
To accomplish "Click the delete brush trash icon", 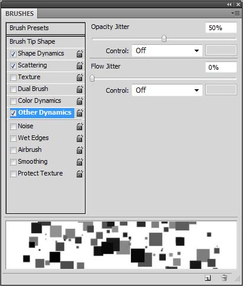I will [x=224, y=278].
